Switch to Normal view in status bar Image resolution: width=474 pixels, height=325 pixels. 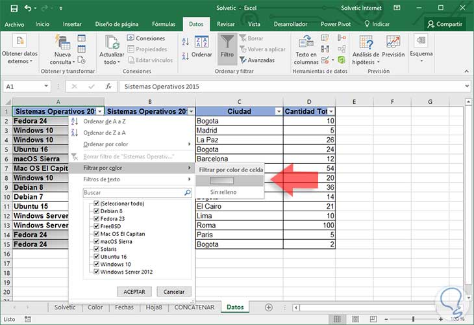tap(337, 319)
